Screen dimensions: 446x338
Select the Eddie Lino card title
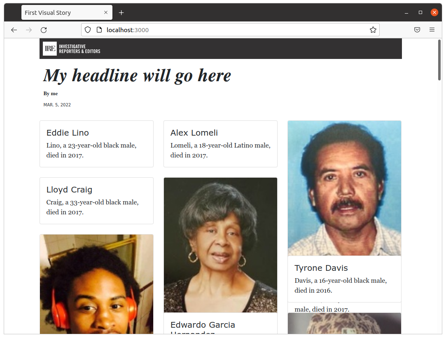coord(68,133)
